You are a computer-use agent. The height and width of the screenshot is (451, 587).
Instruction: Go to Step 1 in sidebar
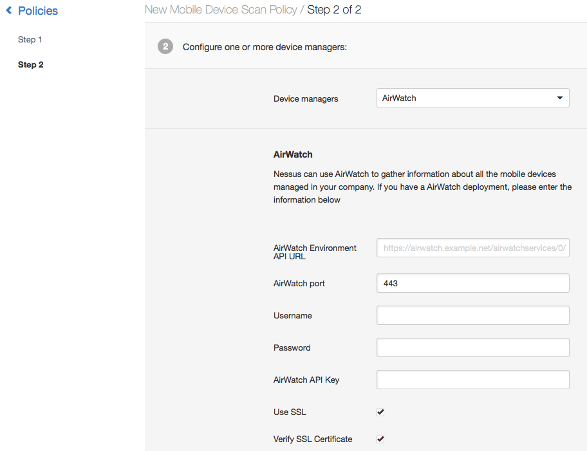30,39
